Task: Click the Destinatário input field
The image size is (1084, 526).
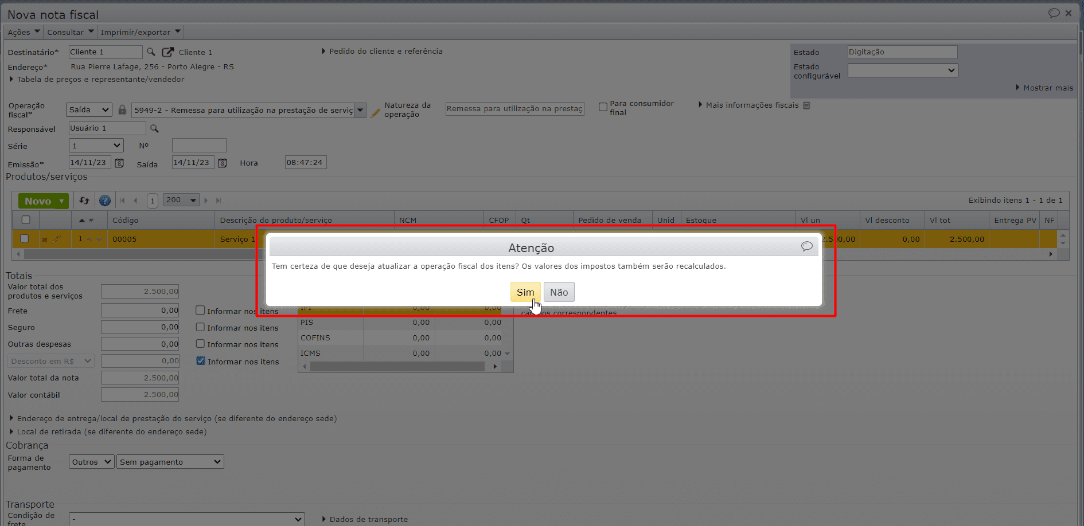Action: click(x=106, y=52)
